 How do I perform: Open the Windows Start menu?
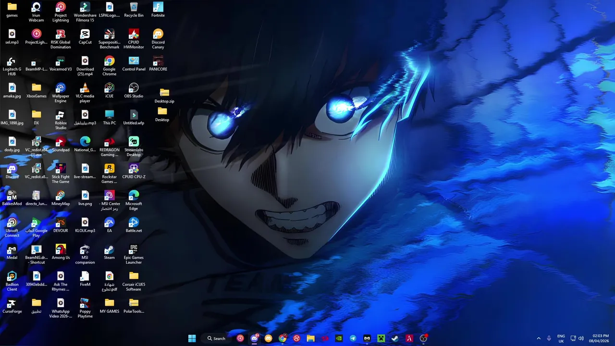[192, 338]
